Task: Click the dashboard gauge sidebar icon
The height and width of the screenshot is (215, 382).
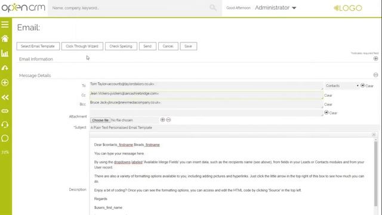Action: click(5, 68)
